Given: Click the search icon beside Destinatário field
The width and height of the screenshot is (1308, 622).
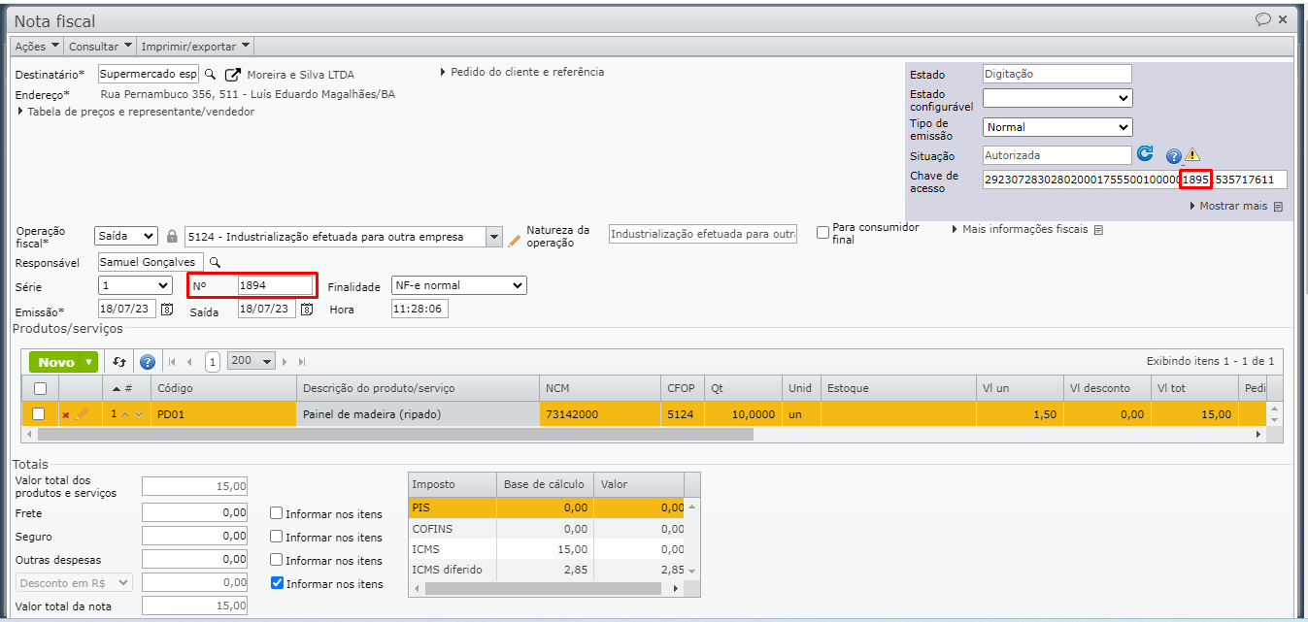Looking at the screenshot, I should (211, 74).
